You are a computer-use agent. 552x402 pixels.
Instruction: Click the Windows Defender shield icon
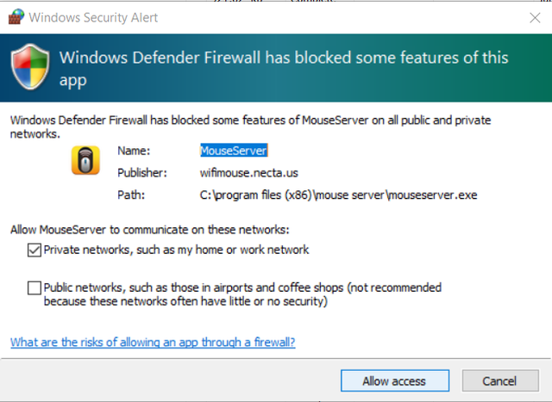[x=28, y=68]
